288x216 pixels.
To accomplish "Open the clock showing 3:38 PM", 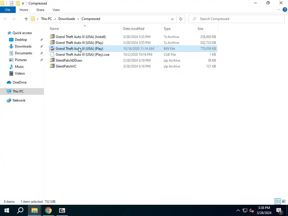I will point(264,210).
